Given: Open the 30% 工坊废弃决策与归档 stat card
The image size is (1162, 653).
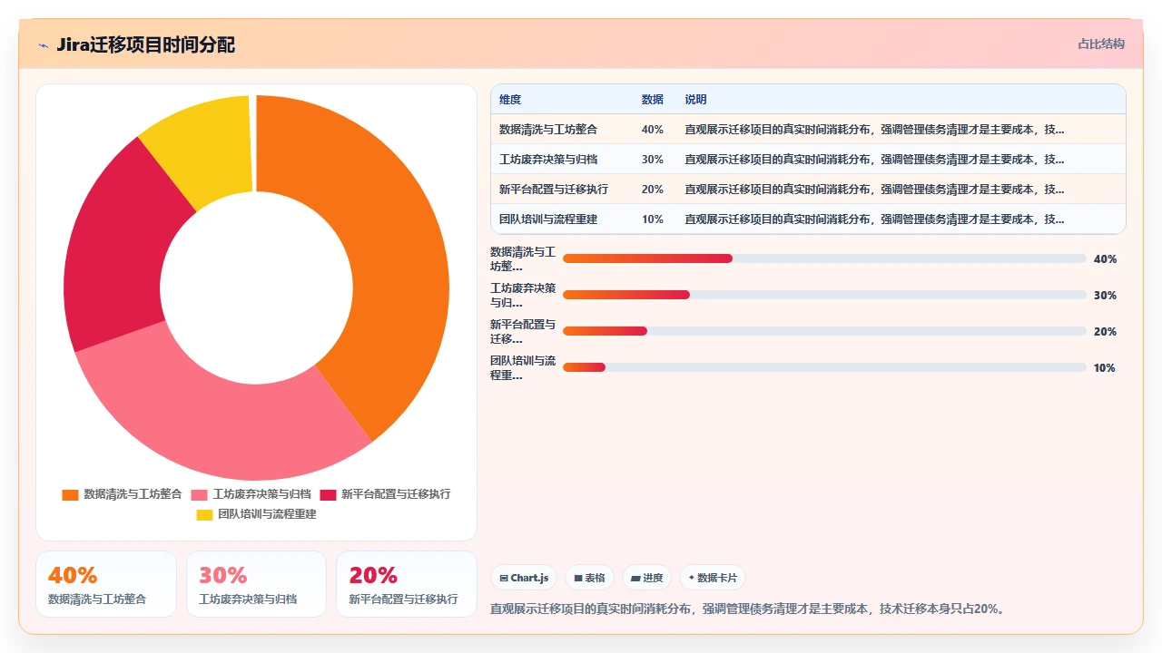Looking at the screenshot, I should tap(256, 584).
